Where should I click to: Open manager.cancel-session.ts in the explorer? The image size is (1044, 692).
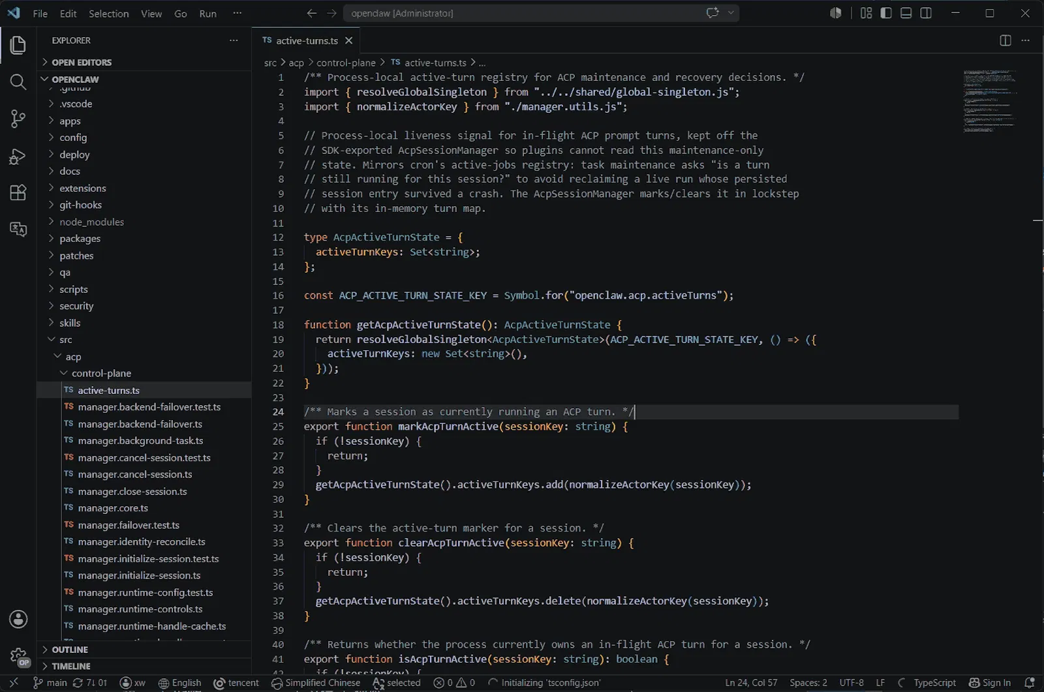point(144,475)
